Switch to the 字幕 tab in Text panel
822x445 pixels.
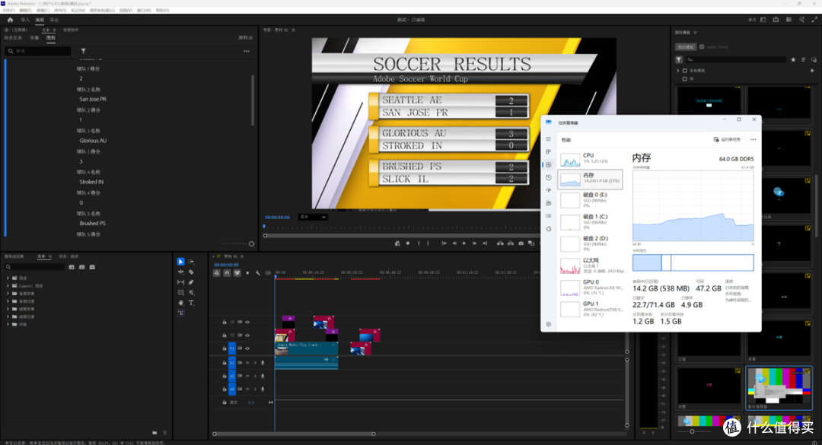pos(34,38)
